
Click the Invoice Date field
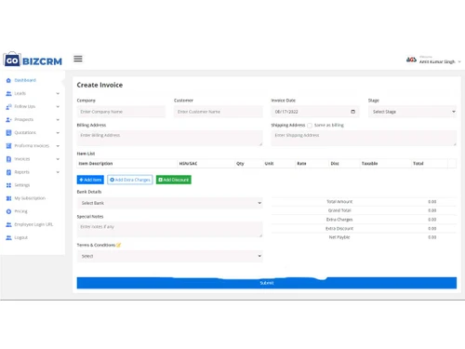tap(315, 112)
